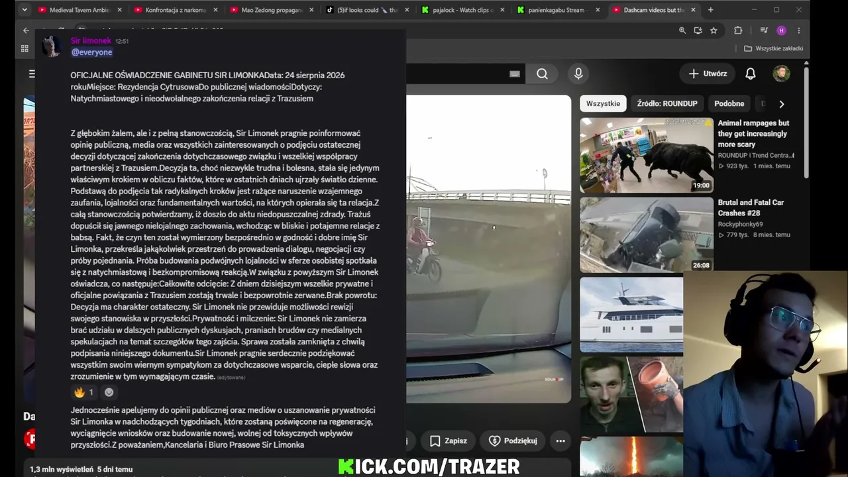Add a reaction with the smiley icon
Viewport: 848px width, 477px height.
point(109,392)
